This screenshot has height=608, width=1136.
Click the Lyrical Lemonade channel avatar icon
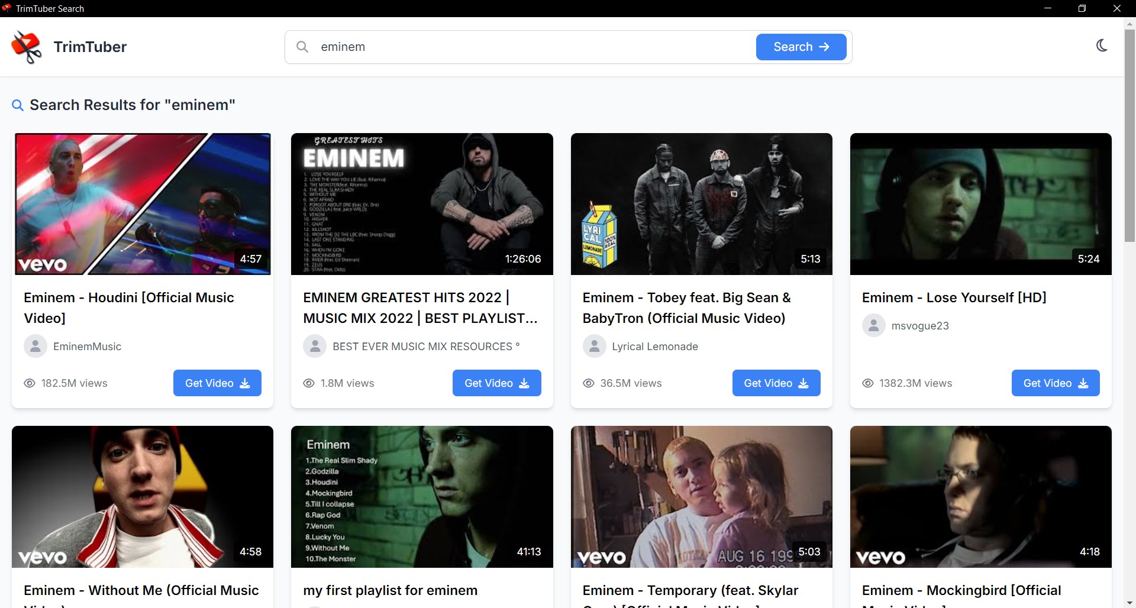coord(595,346)
